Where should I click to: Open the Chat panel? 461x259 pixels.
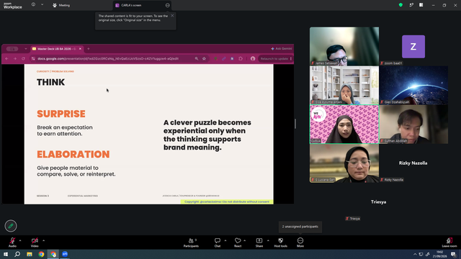[218, 242]
